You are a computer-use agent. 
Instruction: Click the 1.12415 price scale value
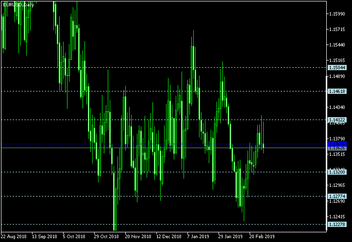(337, 216)
